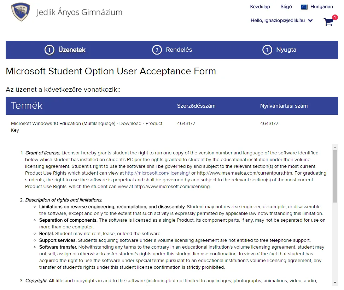
Task: Click the step 2 circle icon
Action: 157,50
